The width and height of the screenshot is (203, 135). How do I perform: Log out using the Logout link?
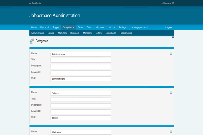(168, 27)
